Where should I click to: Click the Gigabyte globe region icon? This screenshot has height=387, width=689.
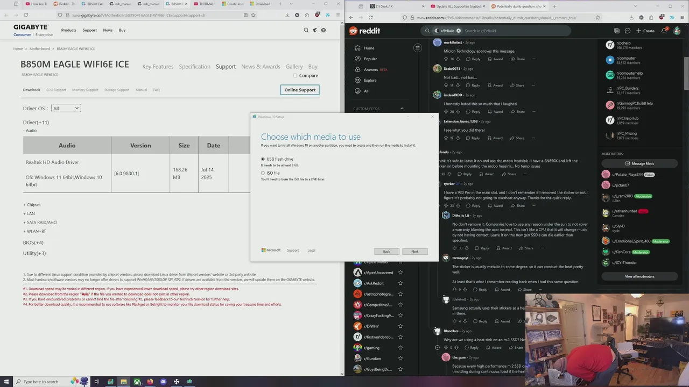[324, 30]
